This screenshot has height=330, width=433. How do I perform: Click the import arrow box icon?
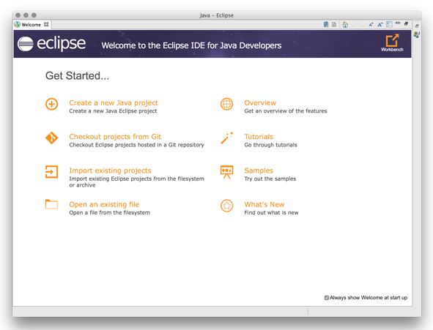tap(51, 172)
